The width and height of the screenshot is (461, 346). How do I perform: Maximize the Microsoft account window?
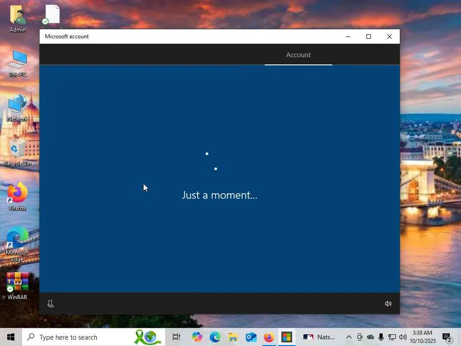coord(368,36)
